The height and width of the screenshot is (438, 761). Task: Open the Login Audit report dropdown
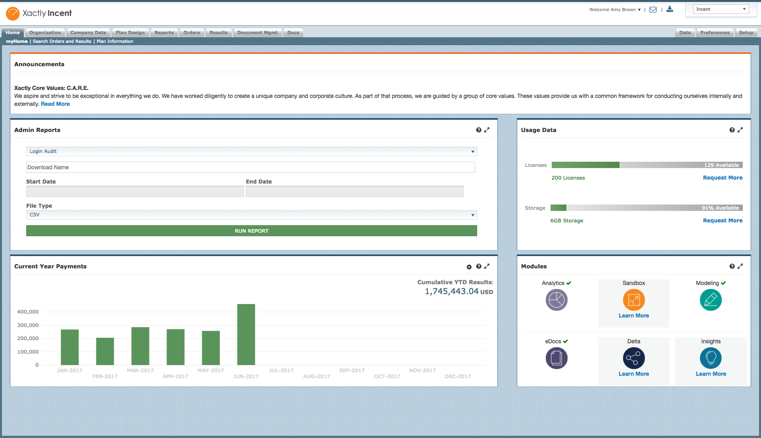[251, 151]
